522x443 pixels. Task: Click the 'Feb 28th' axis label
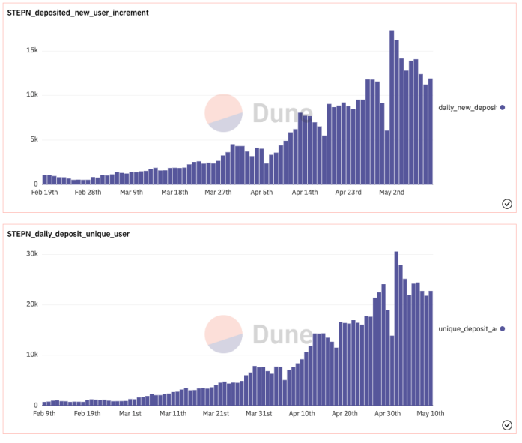point(88,193)
